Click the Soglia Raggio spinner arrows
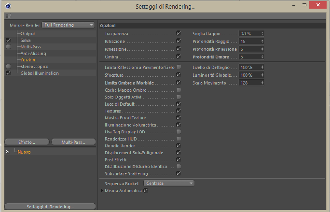 [x=262, y=34]
